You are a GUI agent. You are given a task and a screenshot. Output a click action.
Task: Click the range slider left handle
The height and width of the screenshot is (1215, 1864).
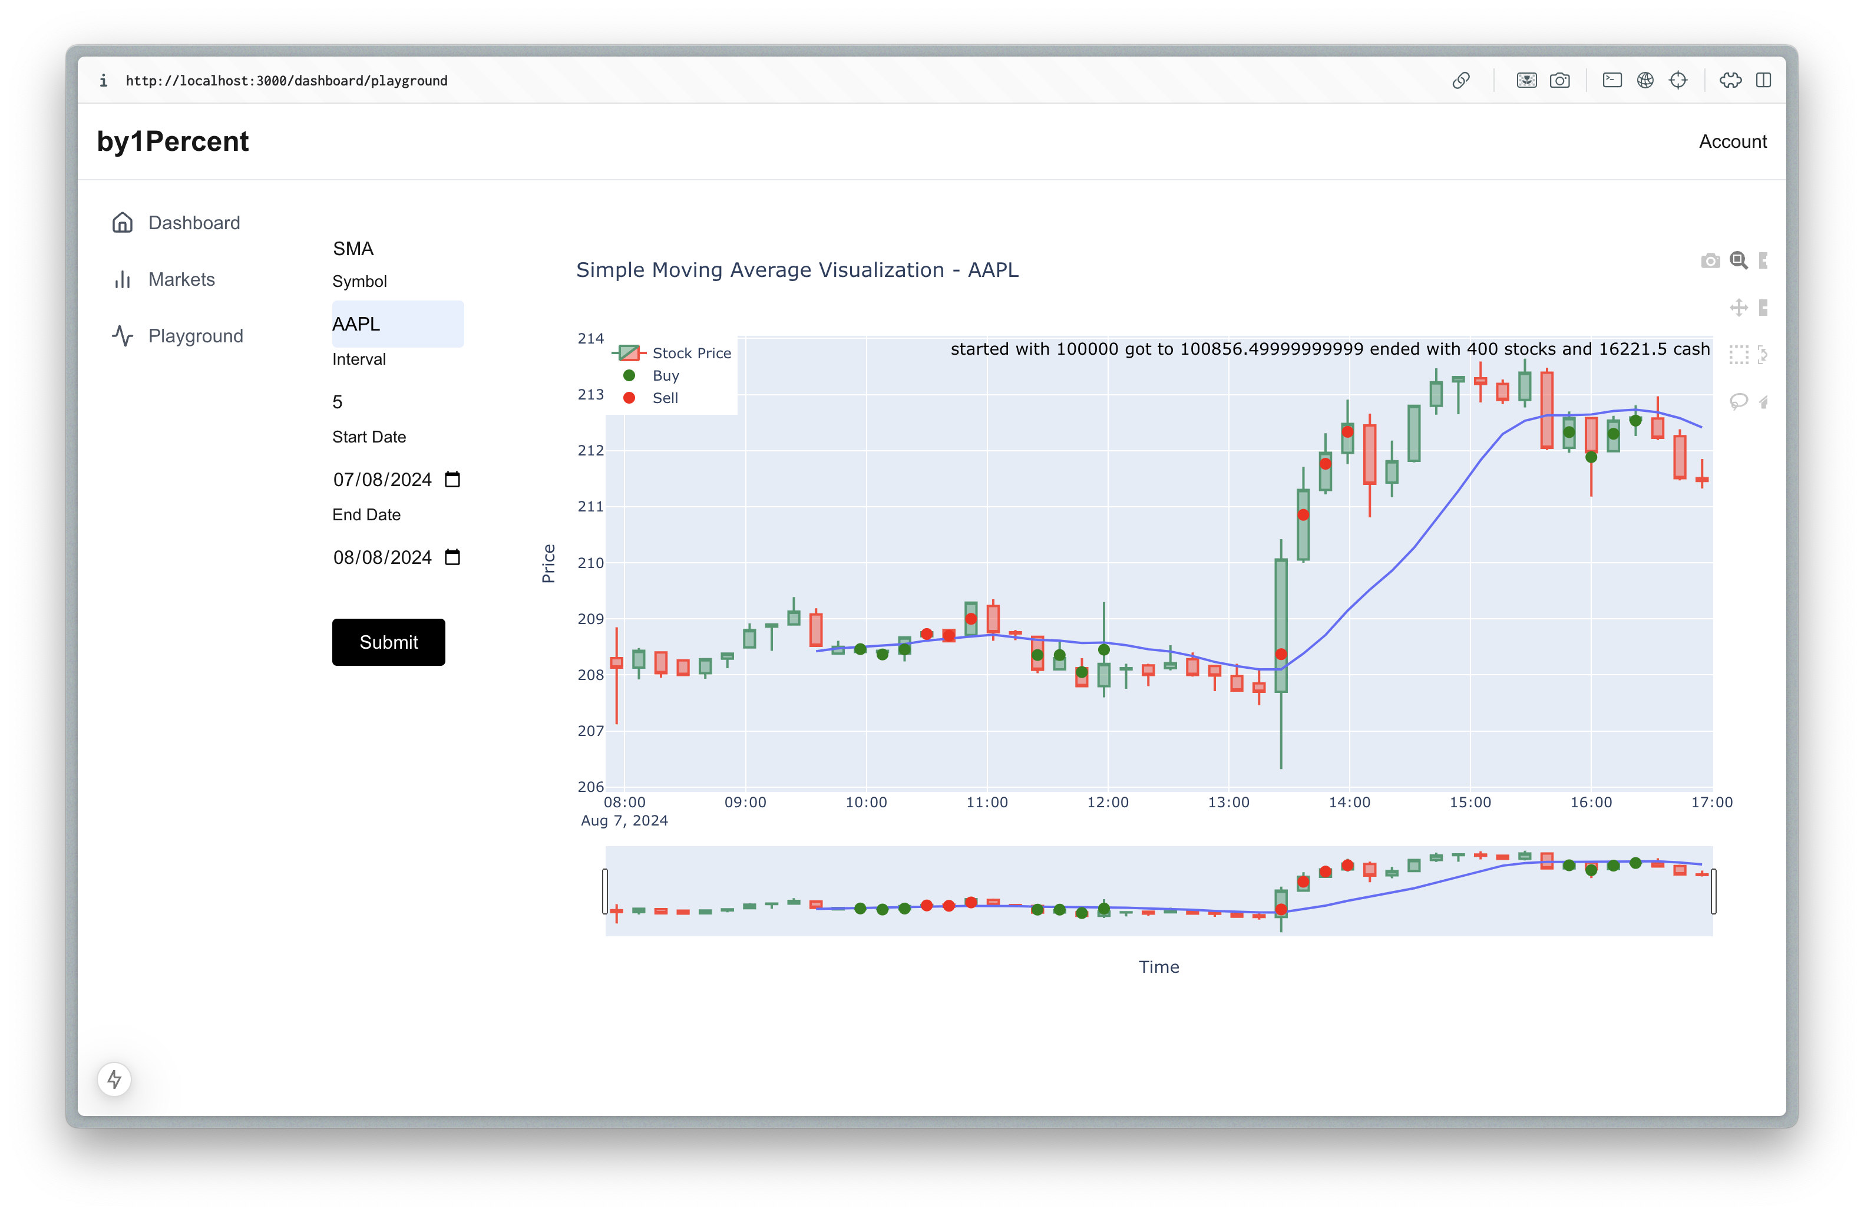[x=604, y=891]
